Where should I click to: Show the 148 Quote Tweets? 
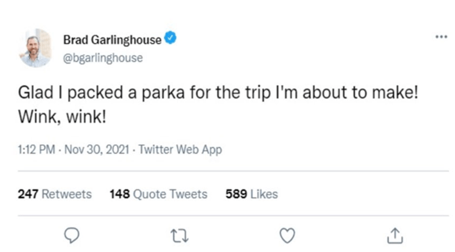tap(158, 194)
